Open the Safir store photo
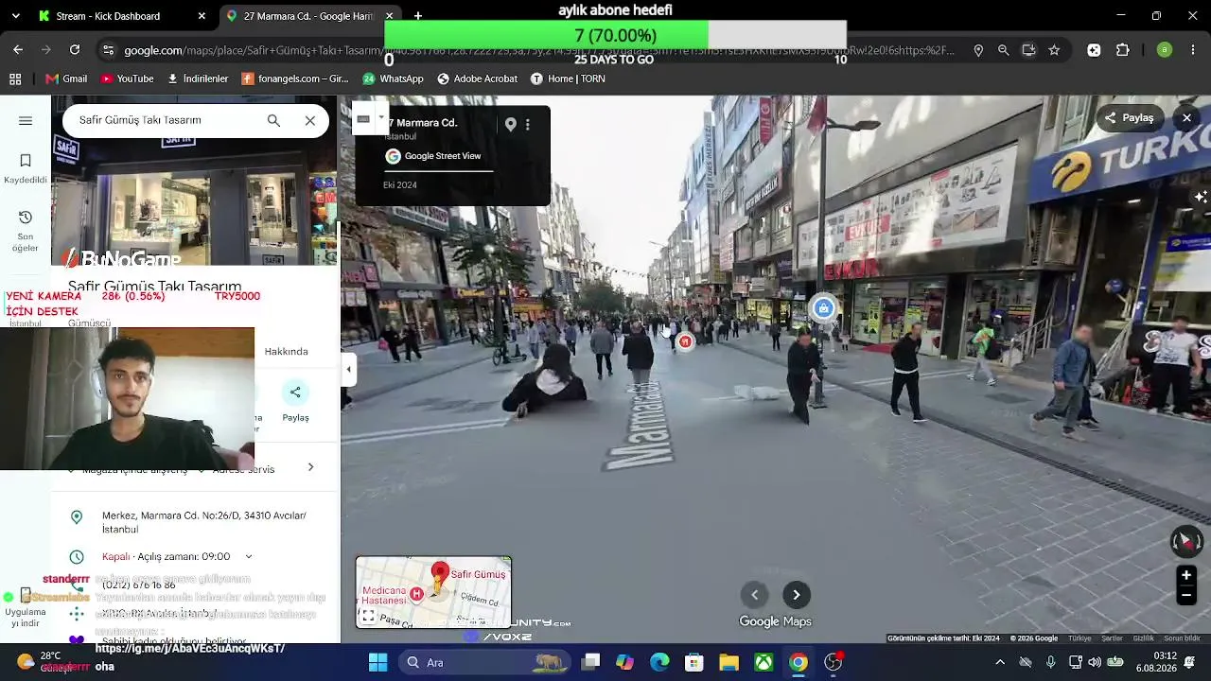Image resolution: width=1211 pixels, height=681 pixels. 194,180
